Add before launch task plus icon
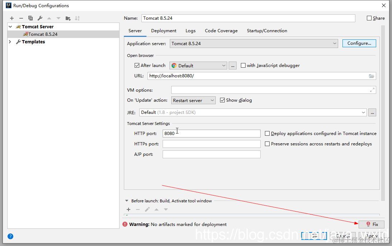The width and height of the screenshot is (392, 246). coord(129,209)
